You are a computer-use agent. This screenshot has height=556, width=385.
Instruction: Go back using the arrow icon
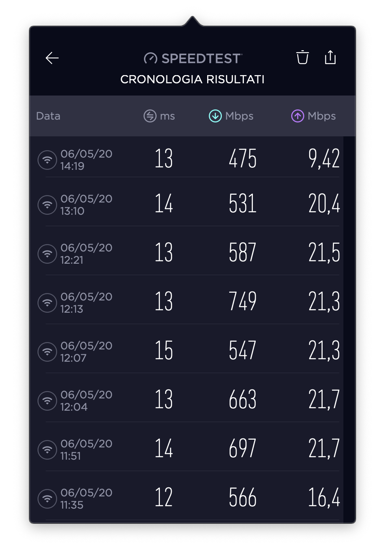[x=52, y=58]
